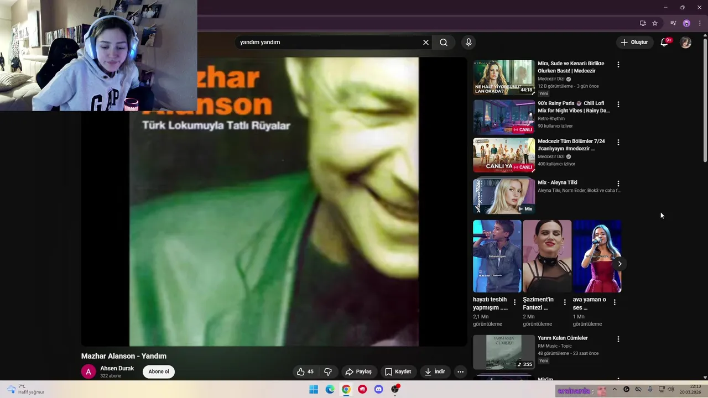Open options for Mix - Aleyna Tilki
This screenshot has width=708, height=398.
pos(618,184)
